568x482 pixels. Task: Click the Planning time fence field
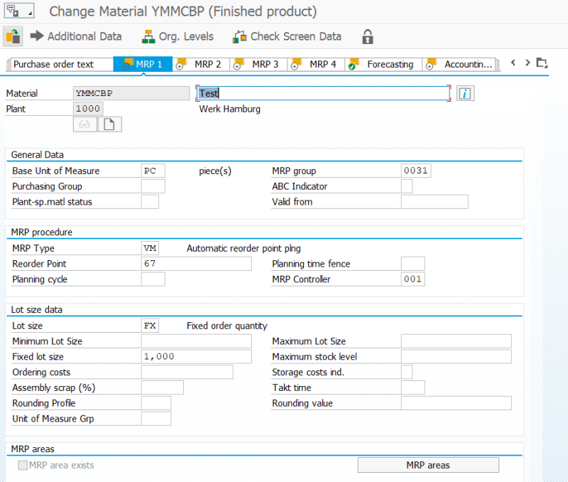coord(413,264)
